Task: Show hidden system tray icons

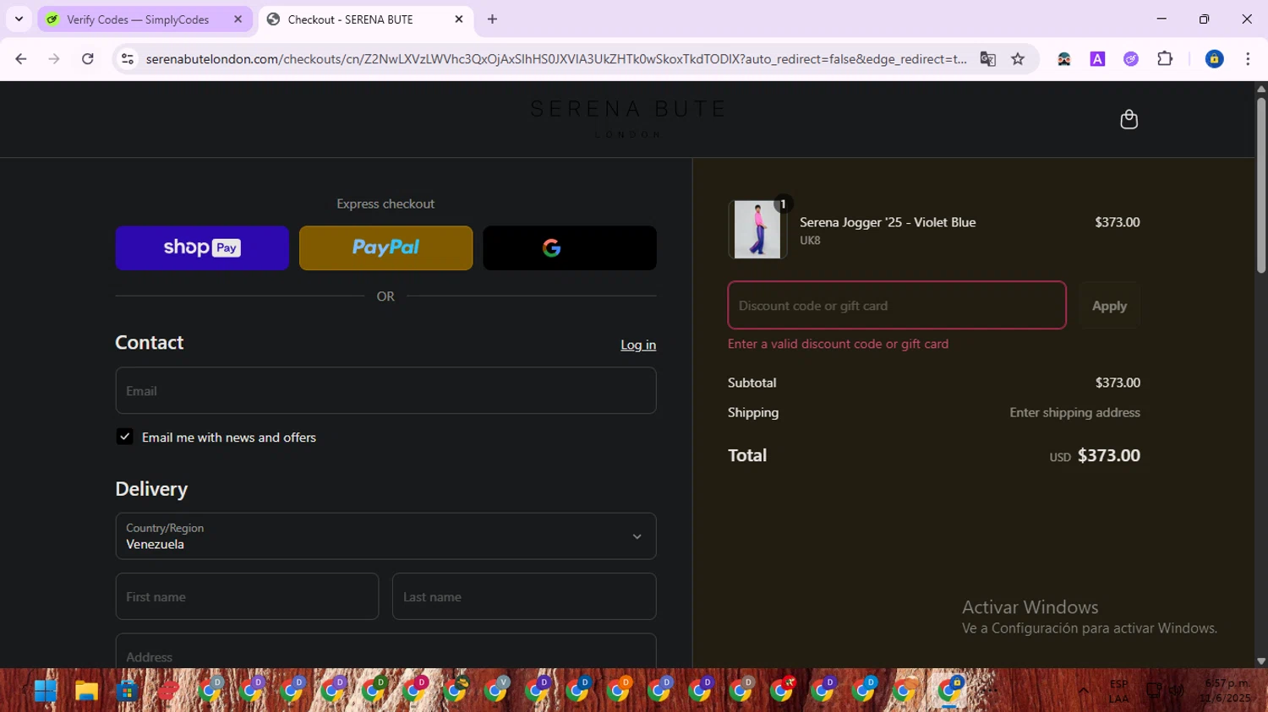Action: click(x=1083, y=691)
